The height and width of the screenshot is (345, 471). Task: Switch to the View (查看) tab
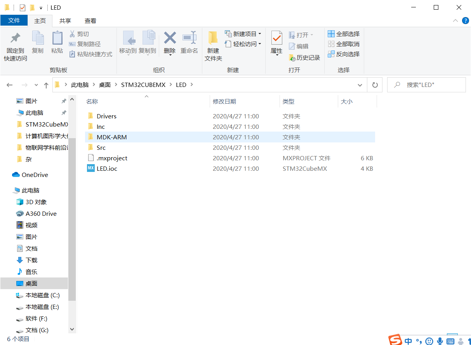[90, 21]
